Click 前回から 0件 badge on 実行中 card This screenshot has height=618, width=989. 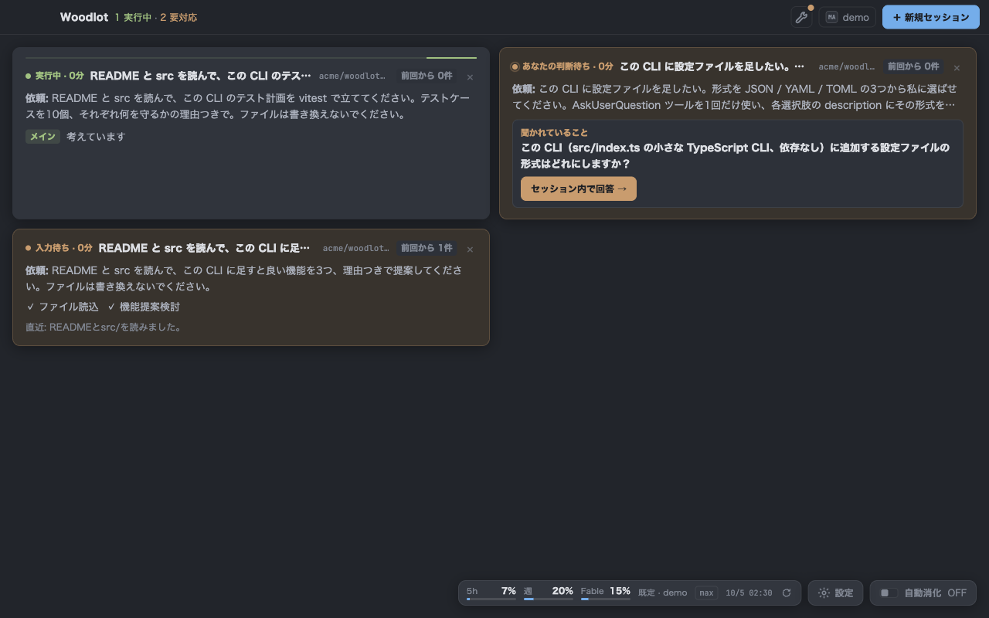pos(427,76)
